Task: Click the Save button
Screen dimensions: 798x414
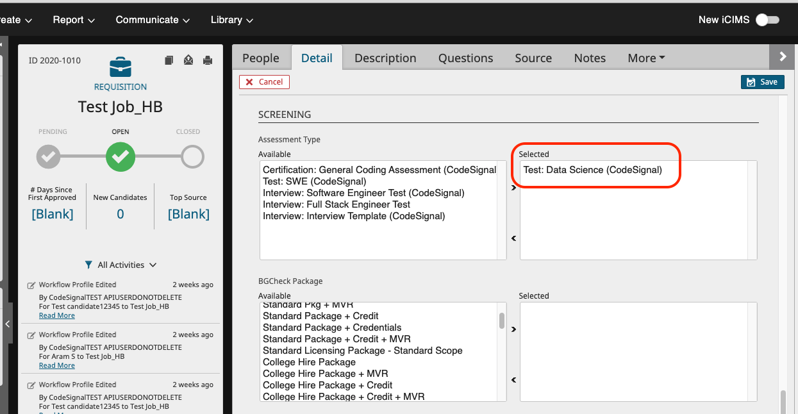Action: [x=763, y=82]
